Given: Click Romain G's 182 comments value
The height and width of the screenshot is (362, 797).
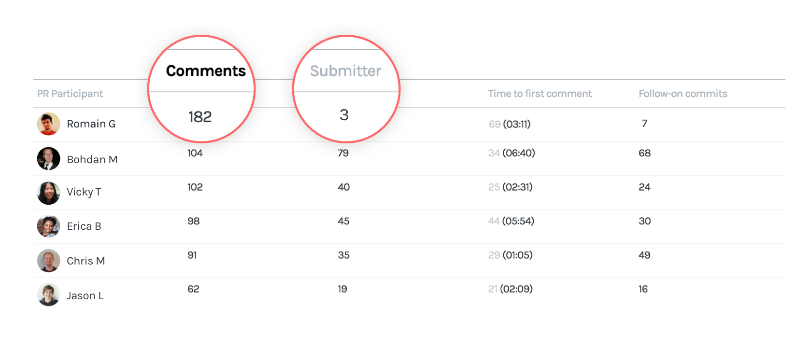Looking at the screenshot, I should pyautogui.click(x=200, y=117).
